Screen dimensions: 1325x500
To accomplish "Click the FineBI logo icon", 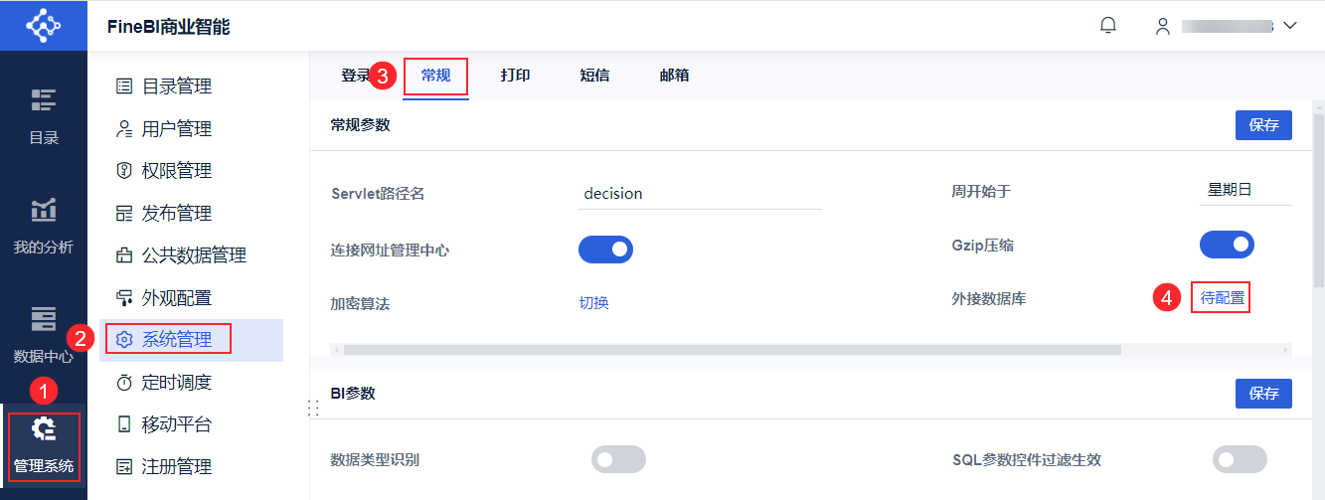I will pos(43,25).
